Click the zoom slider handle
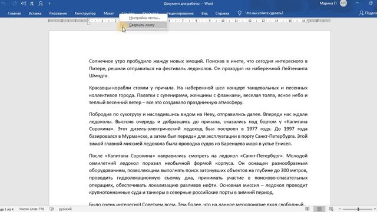This screenshot has width=377, height=212. [358, 209]
